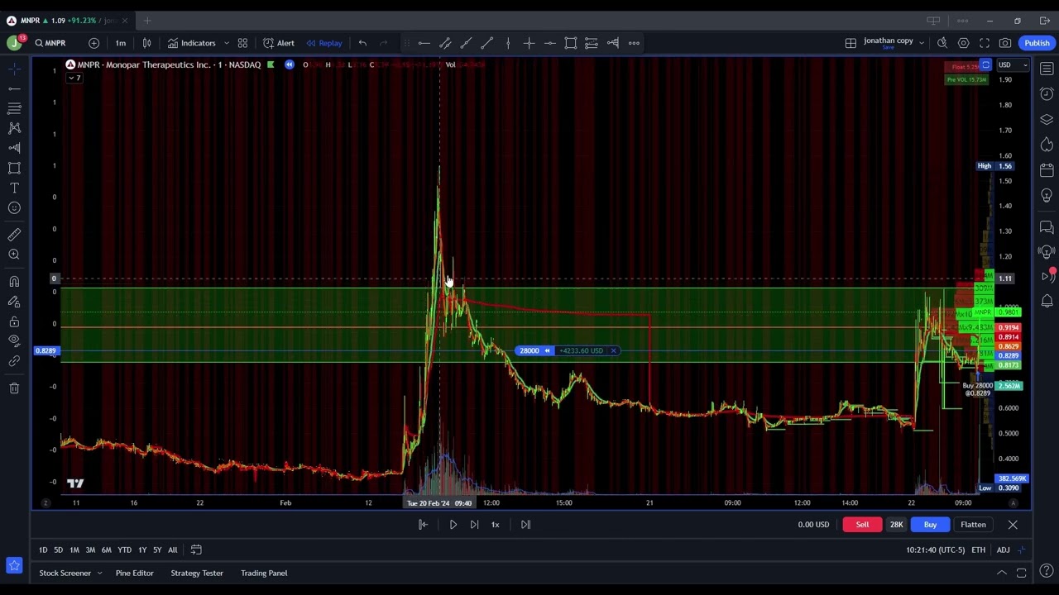
Task: Switch to the Pine Editor tab
Action: click(x=134, y=573)
